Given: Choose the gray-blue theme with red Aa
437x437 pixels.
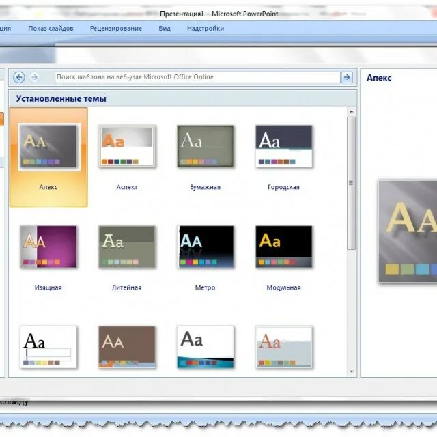Looking at the screenshot, I should pyautogui.click(x=284, y=347).
